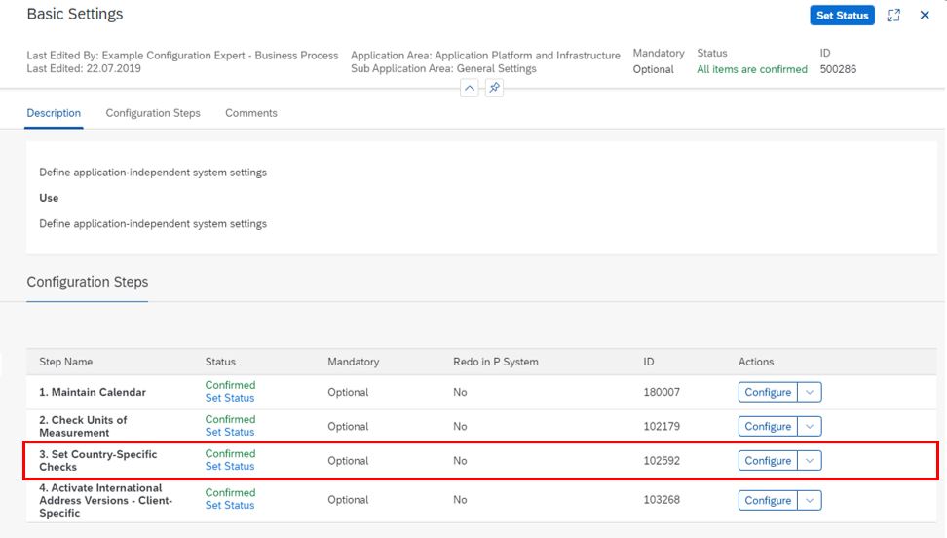Viewport: 947px width, 538px height.
Task: Pin the header using the pin icon
Action: click(494, 88)
